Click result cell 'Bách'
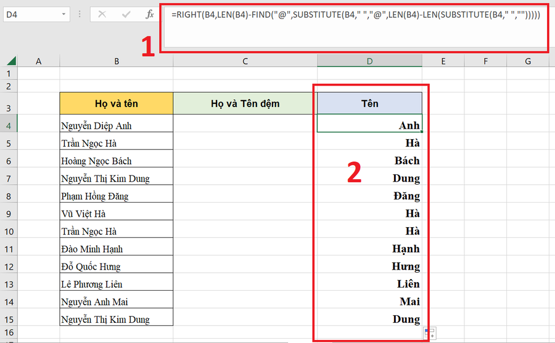Viewport: 555px width, 343px height. pos(369,159)
